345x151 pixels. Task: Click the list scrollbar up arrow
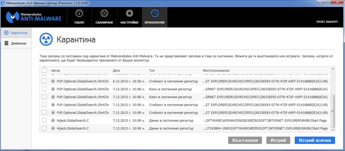pos(333,69)
